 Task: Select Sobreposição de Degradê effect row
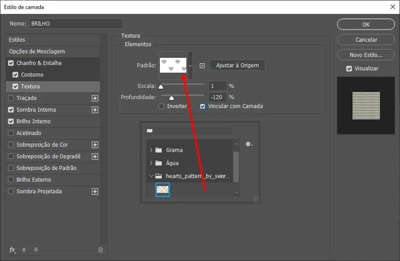tap(53, 157)
